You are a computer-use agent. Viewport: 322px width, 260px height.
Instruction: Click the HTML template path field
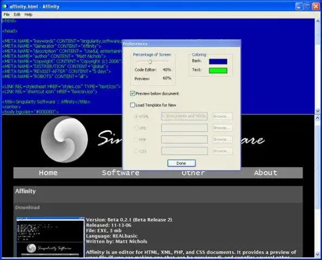click(185, 116)
